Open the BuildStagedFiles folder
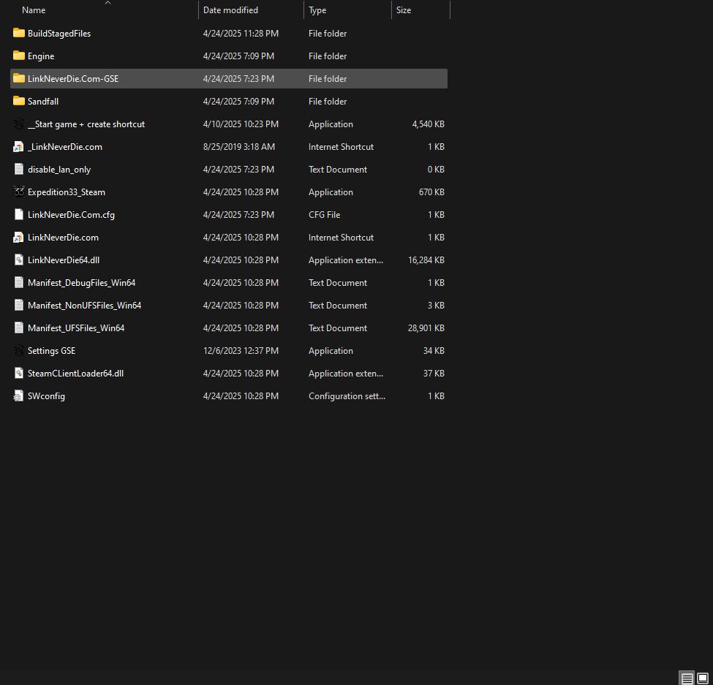This screenshot has height=685, width=713. [x=18, y=33]
